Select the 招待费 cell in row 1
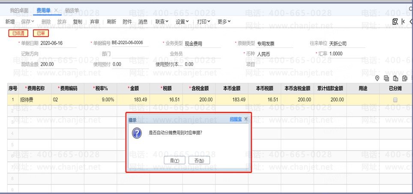Image resolution: width=413 pixels, height=194 pixels. 35,100
